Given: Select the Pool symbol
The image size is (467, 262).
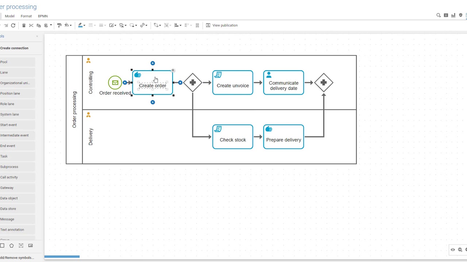Looking at the screenshot, I should click(x=18, y=62).
